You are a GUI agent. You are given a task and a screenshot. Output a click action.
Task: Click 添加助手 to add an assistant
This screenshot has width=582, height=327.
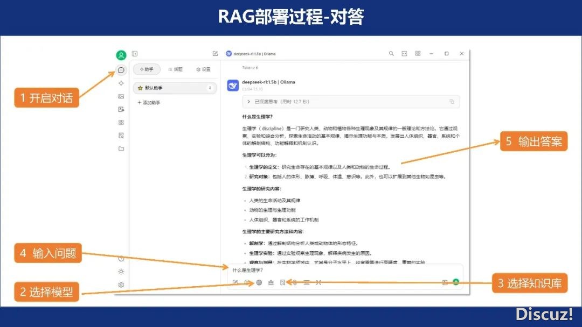pyautogui.click(x=149, y=103)
